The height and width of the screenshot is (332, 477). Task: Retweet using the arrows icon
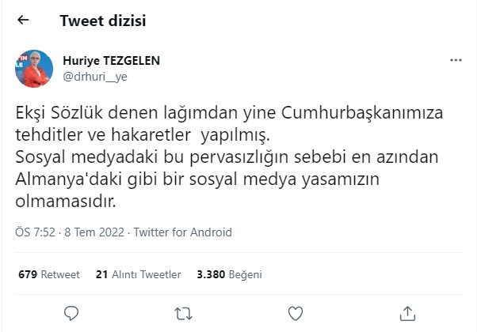[x=183, y=312]
